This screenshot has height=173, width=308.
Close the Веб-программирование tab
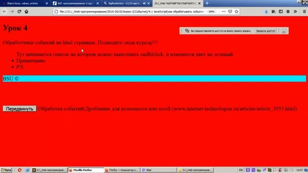tap(98, 3)
